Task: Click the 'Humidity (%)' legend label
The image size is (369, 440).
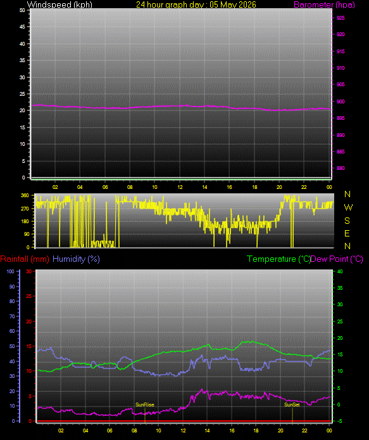Action: 76,259
